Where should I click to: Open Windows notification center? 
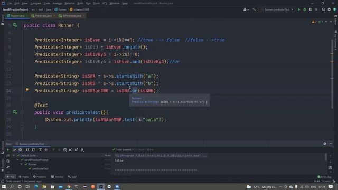331,186
